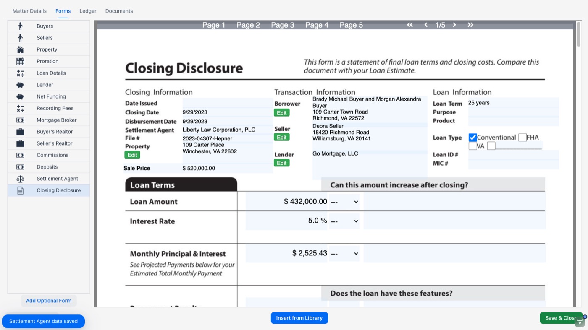This screenshot has height=330, width=588.
Task: Open Monthly Principal & Interest increase dropdown
Action: click(x=344, y=254)
